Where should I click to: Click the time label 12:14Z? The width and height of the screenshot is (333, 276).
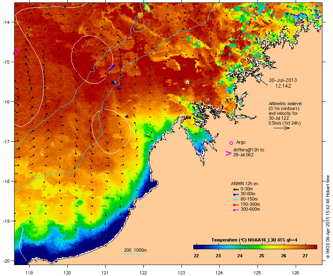tap(283, 86)
